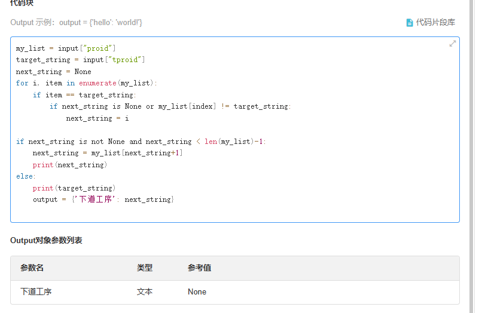Click the 参考值 column header
This screenshot has width=485, height=313.
(199, 268)
